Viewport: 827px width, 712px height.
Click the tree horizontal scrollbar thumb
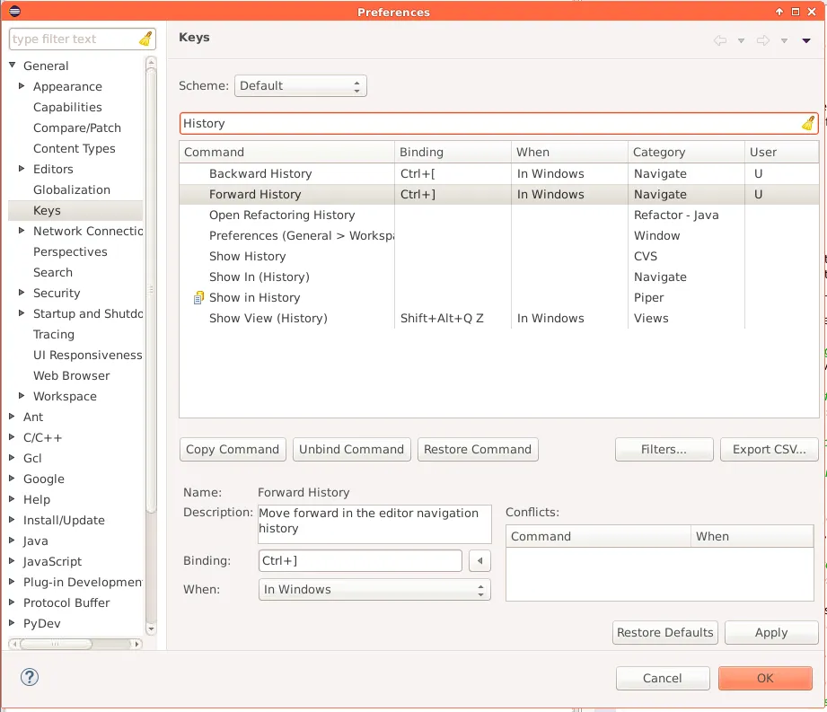click(x=56, y=644)
